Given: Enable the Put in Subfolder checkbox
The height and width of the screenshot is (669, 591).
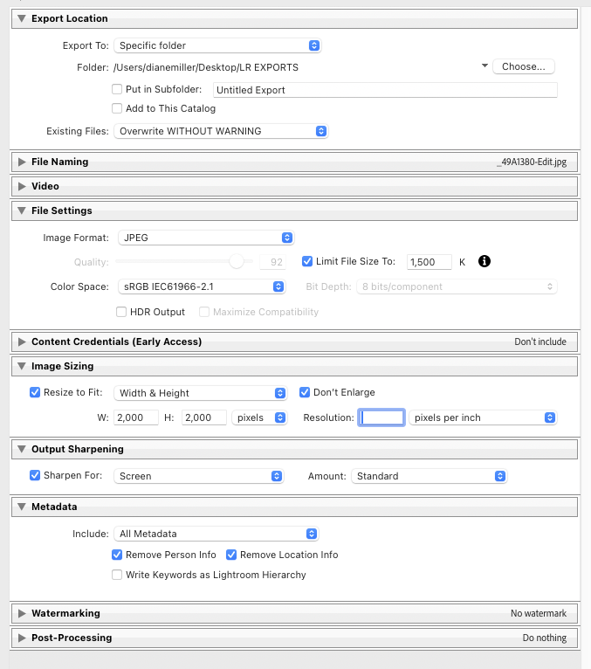Looking at the screenshot, I should [117, 89].
